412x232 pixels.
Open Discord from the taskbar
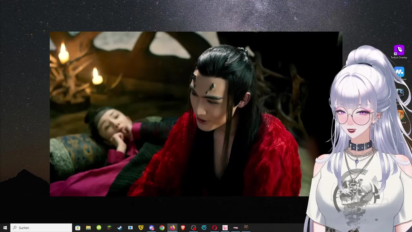(151, 228)
